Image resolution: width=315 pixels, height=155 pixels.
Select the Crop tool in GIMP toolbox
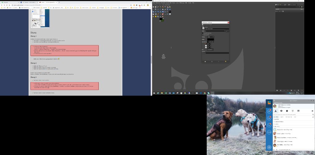(165, 9)
